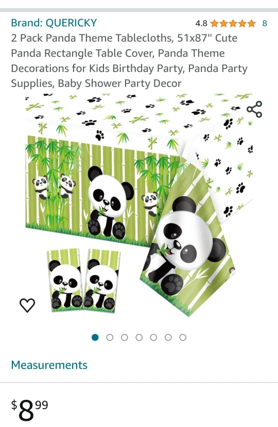Open Brand: QUERICKY store link
This screenshot has height=427, width=278.
54,23
